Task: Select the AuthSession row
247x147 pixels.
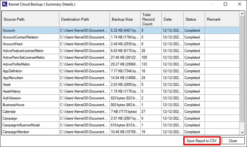Action: (x=121, y=98)
